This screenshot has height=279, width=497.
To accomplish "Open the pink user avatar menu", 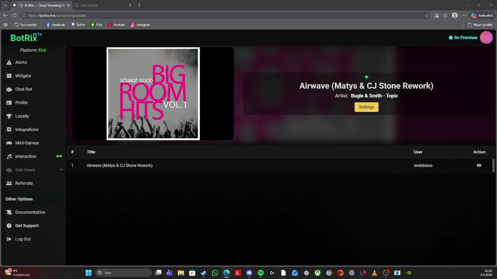I will click(486, 38).
